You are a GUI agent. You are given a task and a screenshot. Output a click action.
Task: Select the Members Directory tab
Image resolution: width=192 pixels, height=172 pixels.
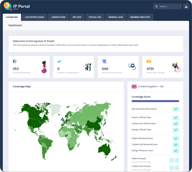pos(140,17)
